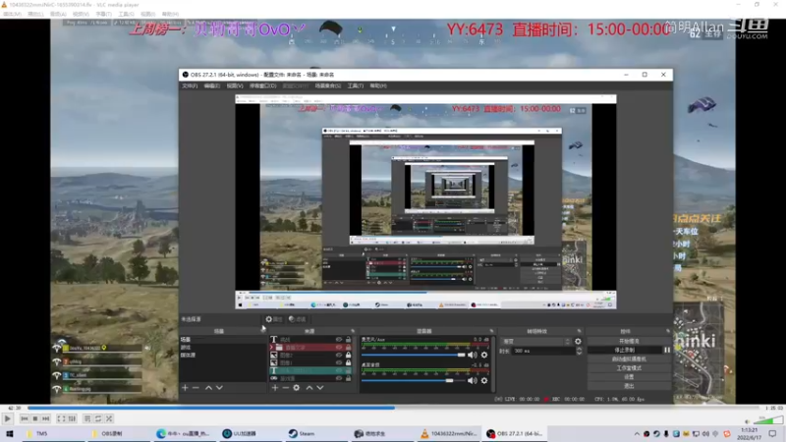Select 游戏 scene in OBS scene list

(x=223, y=348)
